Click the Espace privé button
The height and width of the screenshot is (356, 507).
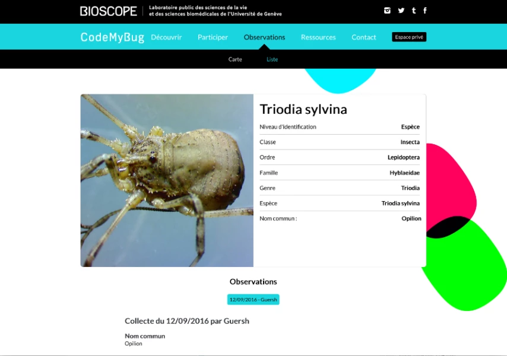pos(409,37)
